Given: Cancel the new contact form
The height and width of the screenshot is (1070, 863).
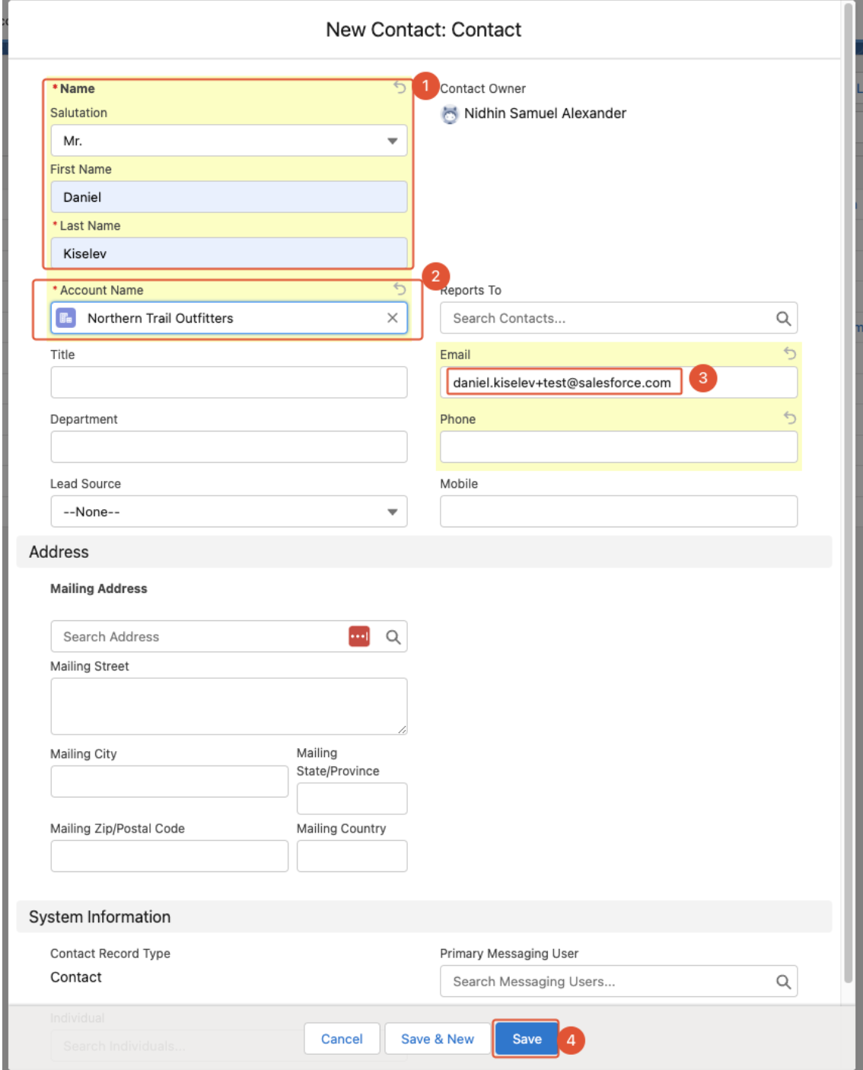Looking at the screenshot, I should click(342, 1039).
